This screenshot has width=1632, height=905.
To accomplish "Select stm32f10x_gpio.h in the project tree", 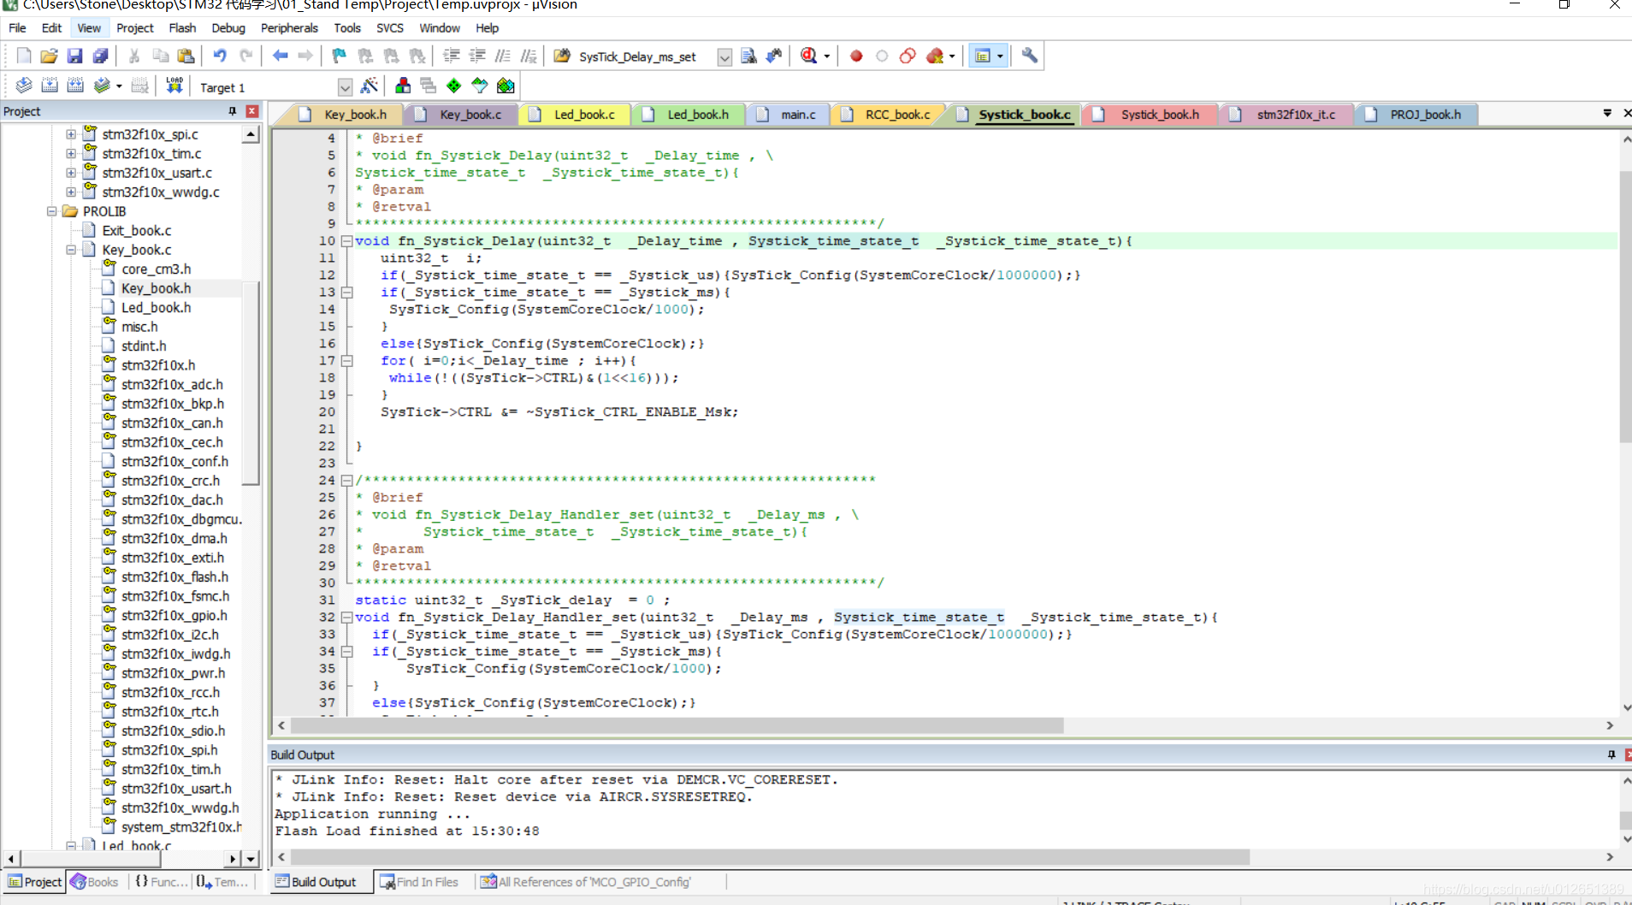I will (174, 616).
